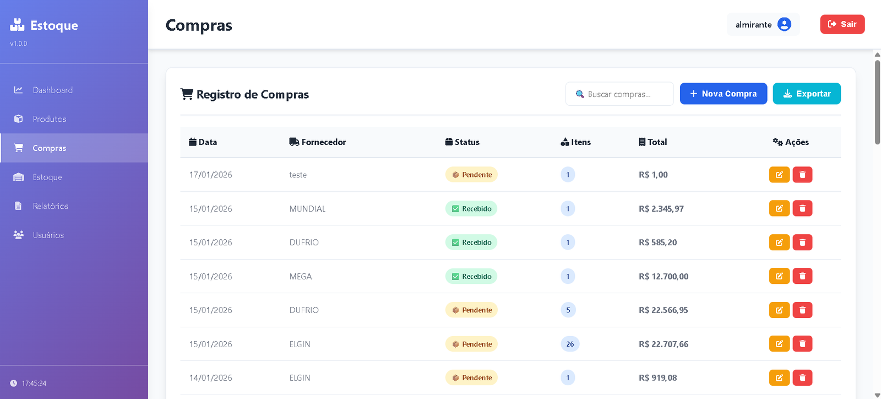Viewport: 881px width, 399px height.
Task: Open the almirante user profile
Action: click(763, 24)
